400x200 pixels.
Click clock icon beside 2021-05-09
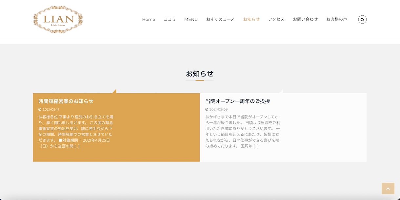click(207, 110)
